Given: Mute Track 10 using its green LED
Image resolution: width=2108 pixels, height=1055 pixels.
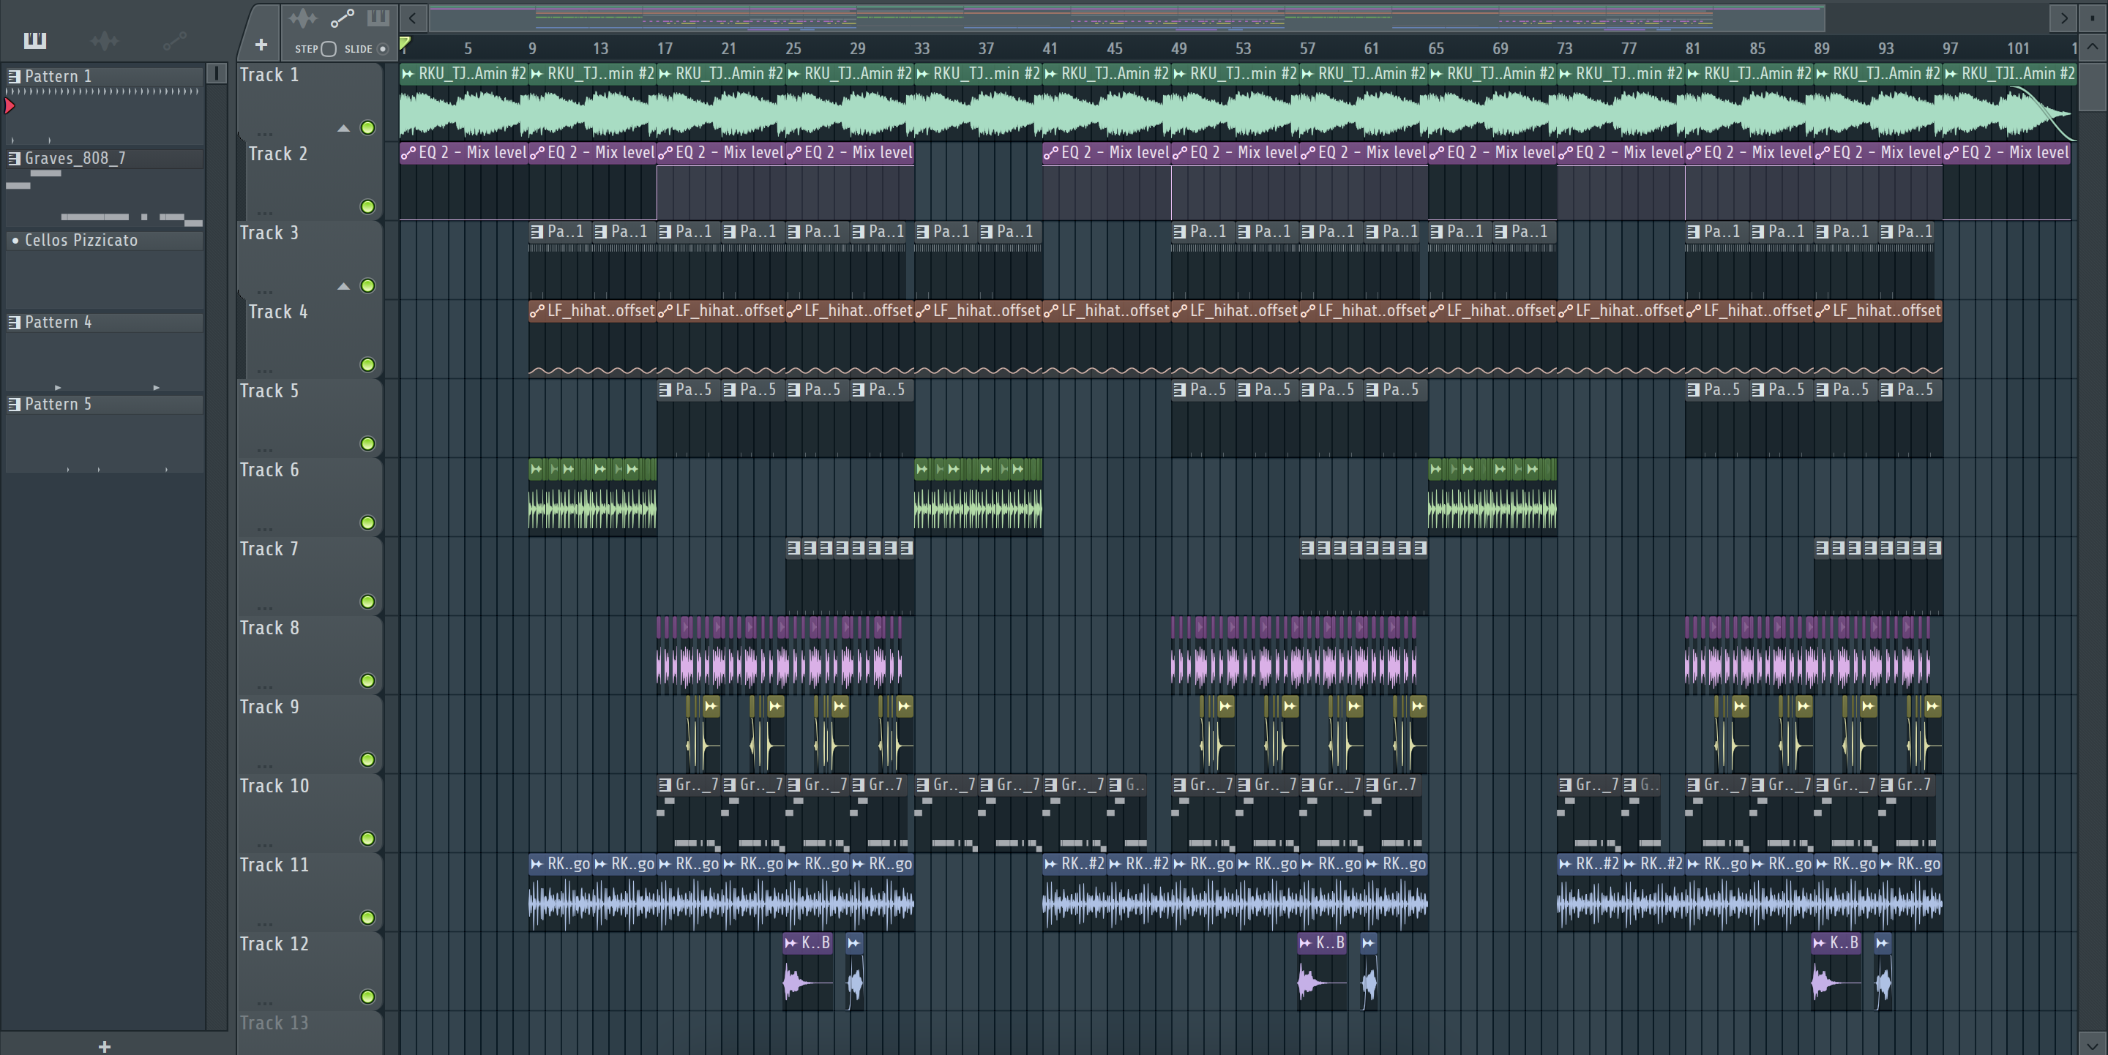Looking at the screenshot, I should [368, 838].
